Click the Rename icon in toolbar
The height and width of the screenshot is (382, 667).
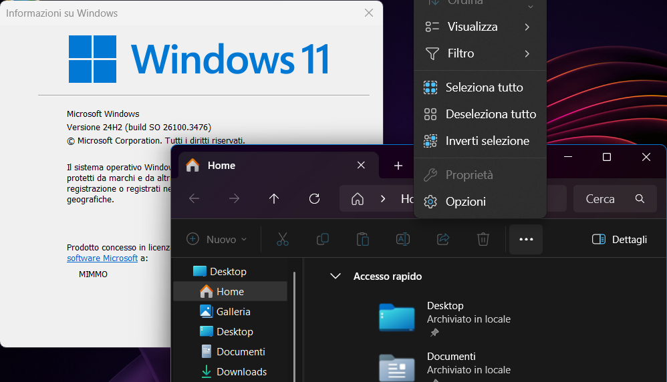point(403,239)
